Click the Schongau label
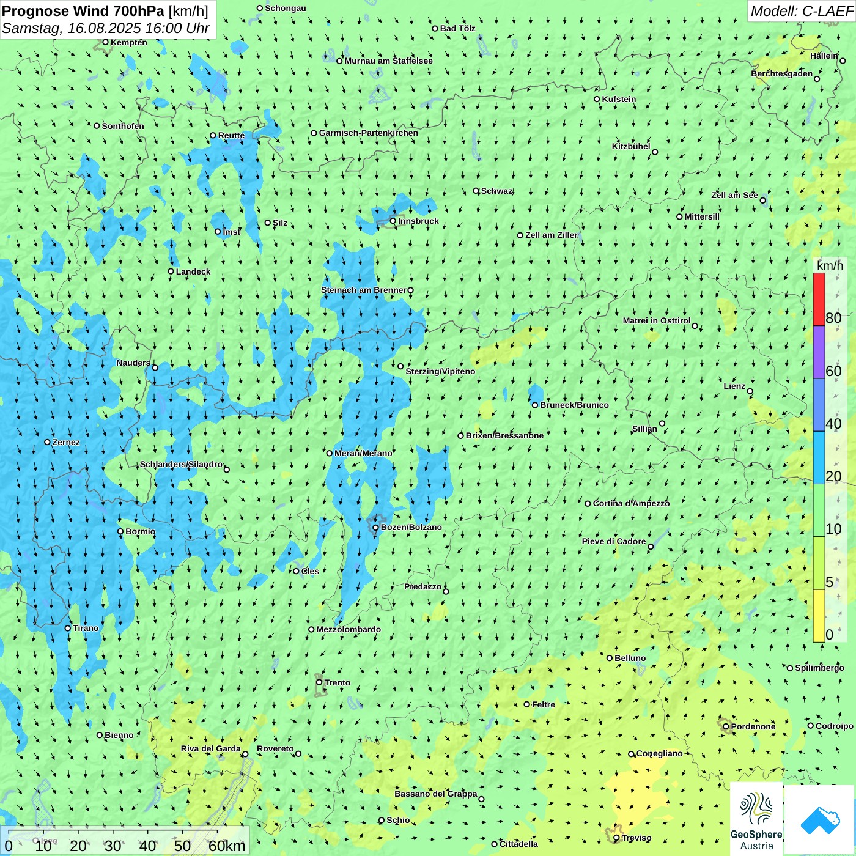Screen dimensions: 856x856 pos(286,8)
